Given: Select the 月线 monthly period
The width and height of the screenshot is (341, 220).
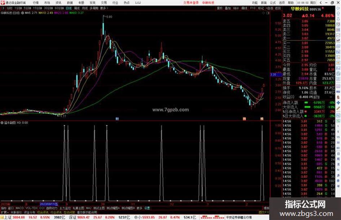Looking at the screenshot, I should (x=84, y=8).
